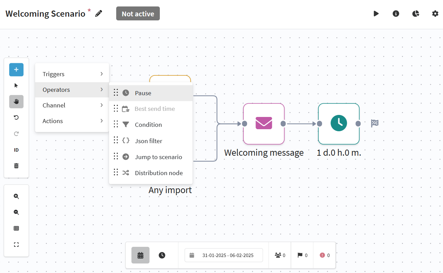
Task: Click the Best send time entry
Action: 151,109
